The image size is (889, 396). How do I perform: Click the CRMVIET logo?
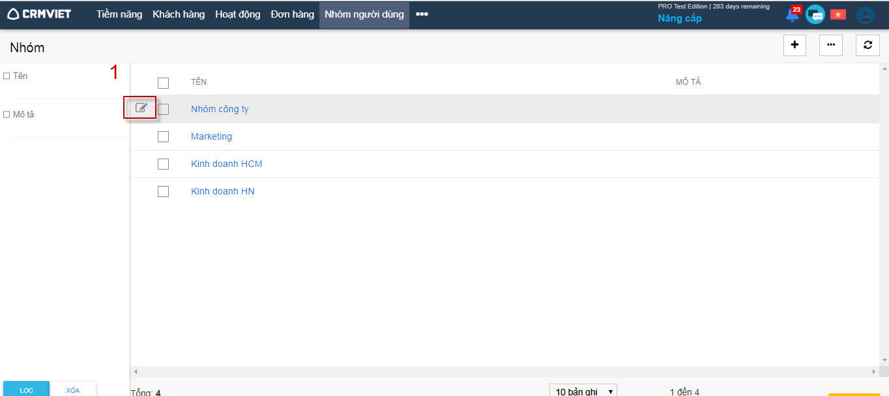40,14
